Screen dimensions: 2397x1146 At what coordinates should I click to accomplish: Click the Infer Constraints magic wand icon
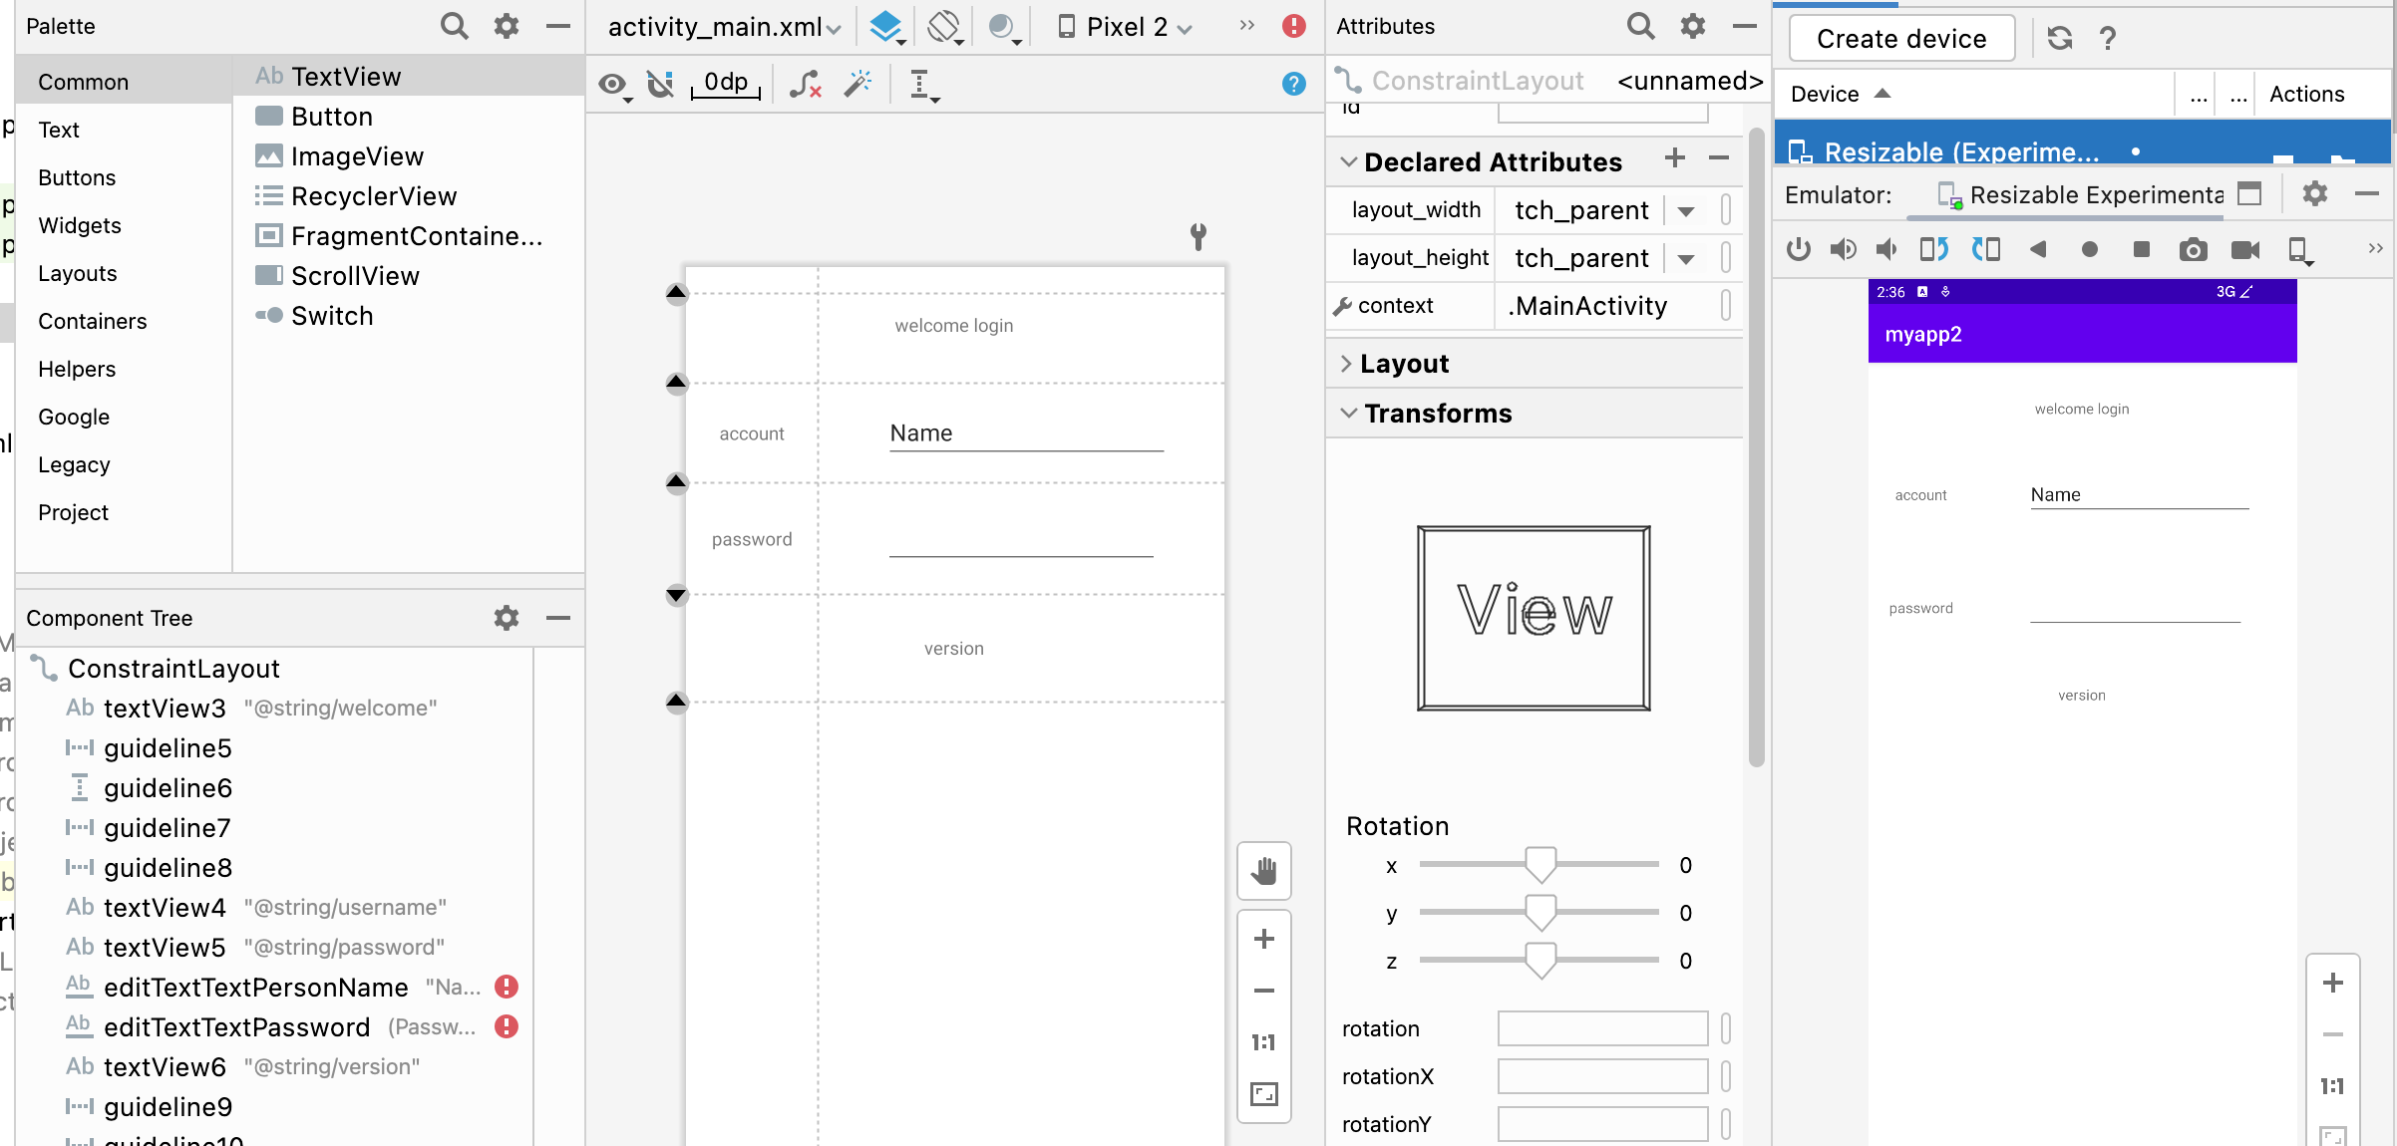[857, 84]
